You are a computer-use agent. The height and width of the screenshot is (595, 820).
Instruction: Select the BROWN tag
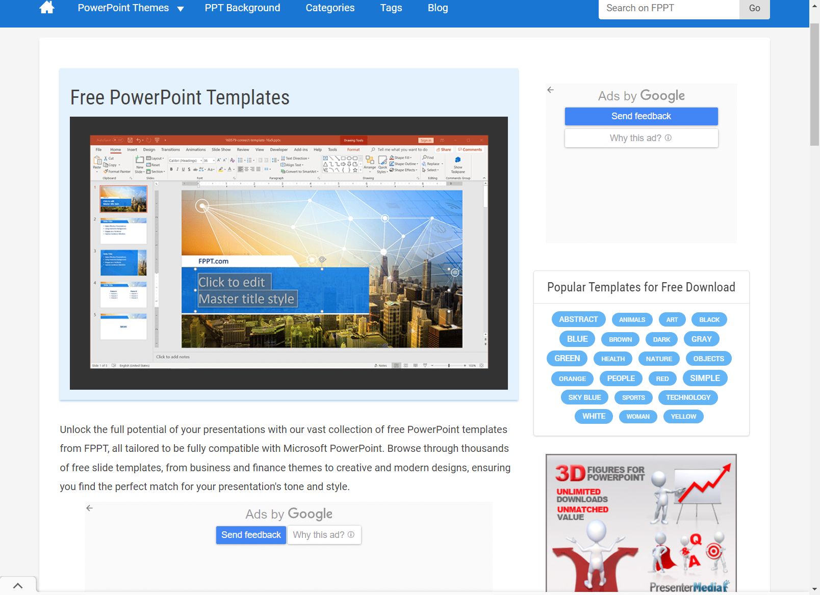[620, 340]
